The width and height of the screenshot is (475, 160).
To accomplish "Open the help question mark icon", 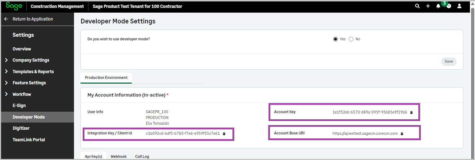I will click(449, 6).
